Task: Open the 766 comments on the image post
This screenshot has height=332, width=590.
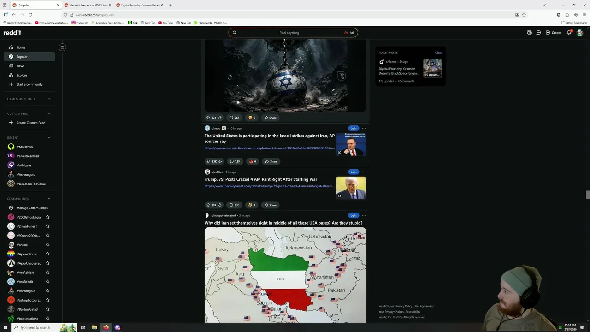Action: pyautogui.click(x=234, y=118)
